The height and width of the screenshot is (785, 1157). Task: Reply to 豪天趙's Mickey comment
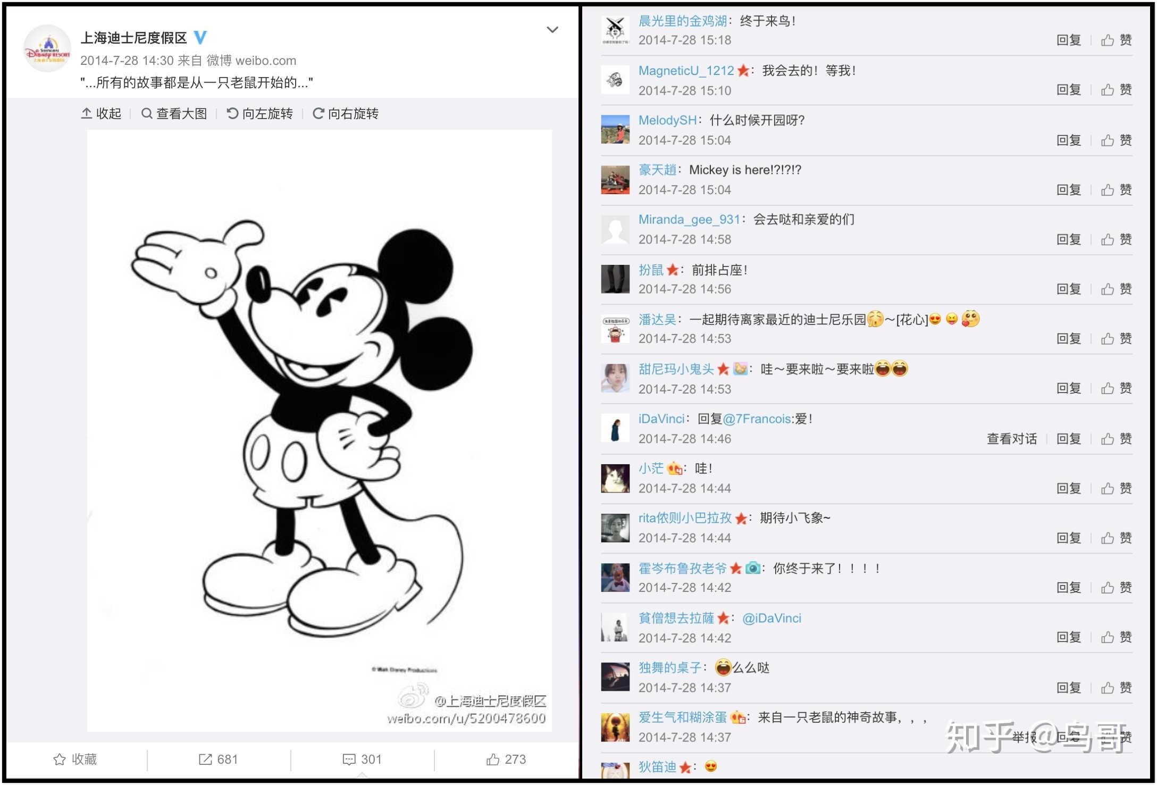click(x=1069, y=189)
